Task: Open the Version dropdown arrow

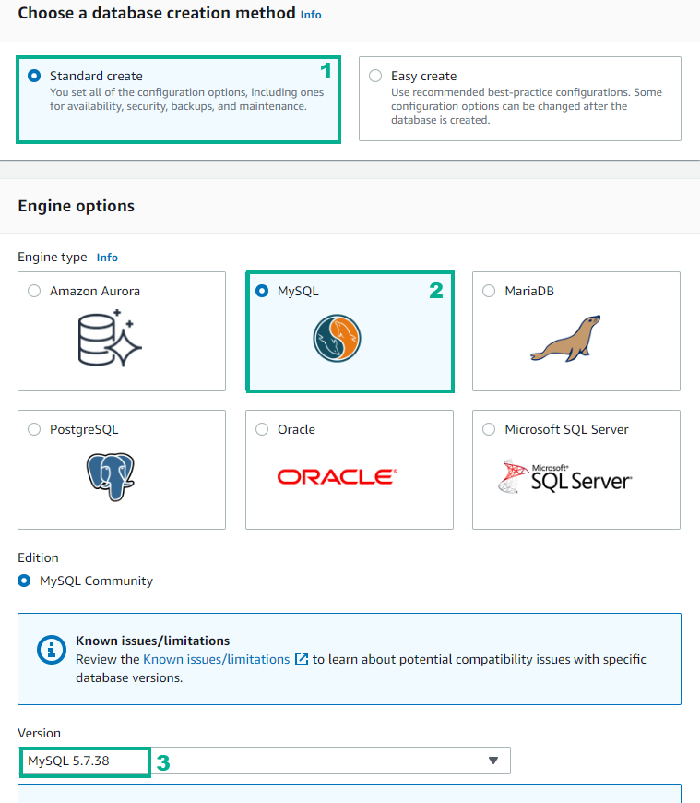Action: tap(493, 761)
